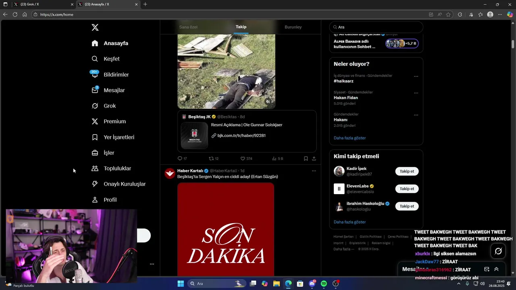Image resolution: width=516 pixels, height=290 pixels.
Task: Switch to the Burunley tab
Action: tap(293, 27)
